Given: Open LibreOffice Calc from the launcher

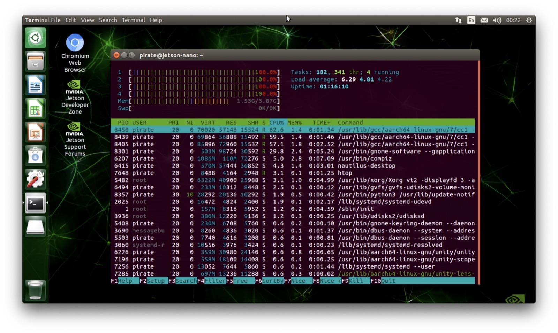Looking at the screenshot, I should point(35,108).
